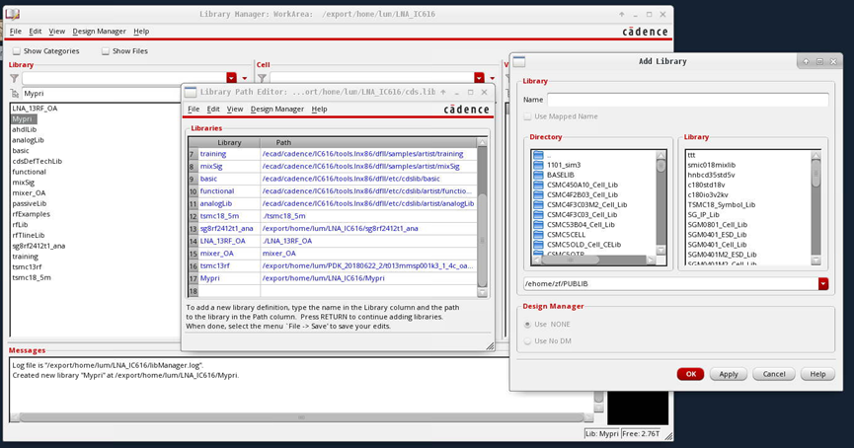Click Apply in Add Library dialog
The width and height of the screenshot is (854, 448).
(729, 374)
